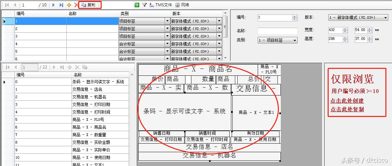Select the 有效日期 box in preview
This screenshot has height=166, width=392.
255,133
